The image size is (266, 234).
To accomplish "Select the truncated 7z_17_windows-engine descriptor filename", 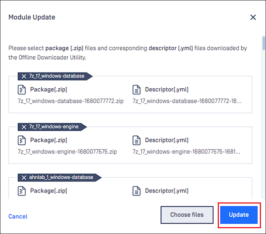I will coord(186,152).
